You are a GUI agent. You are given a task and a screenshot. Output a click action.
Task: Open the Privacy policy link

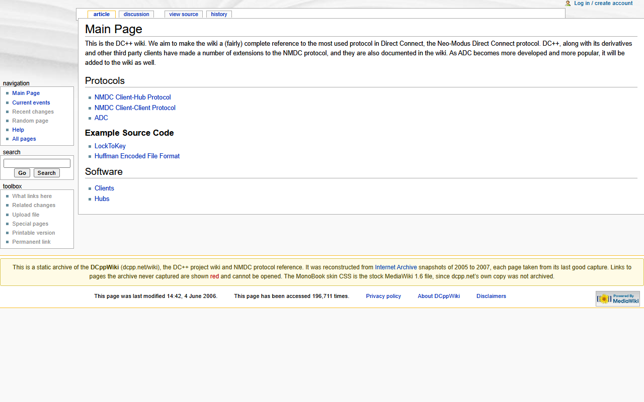click(x=383, y=296)
